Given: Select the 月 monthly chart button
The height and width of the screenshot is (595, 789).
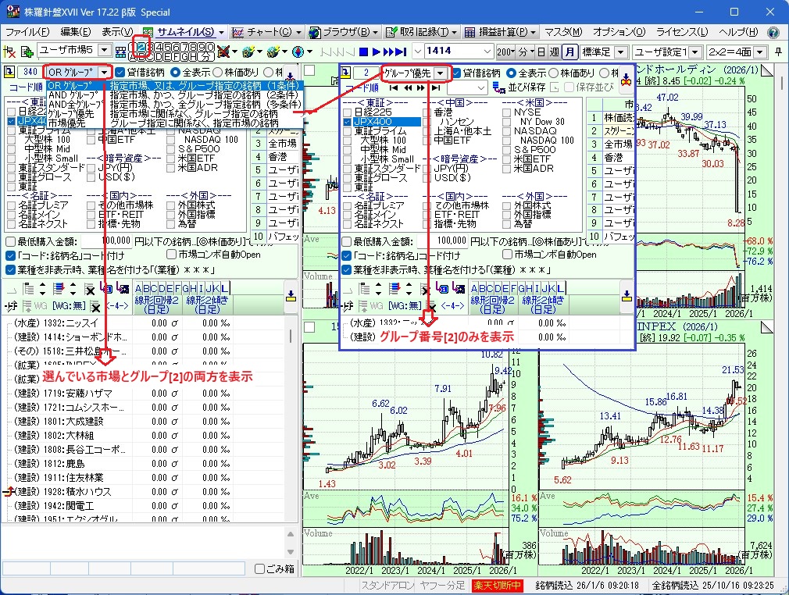Looking at the screenshot, I should point(571,52).
